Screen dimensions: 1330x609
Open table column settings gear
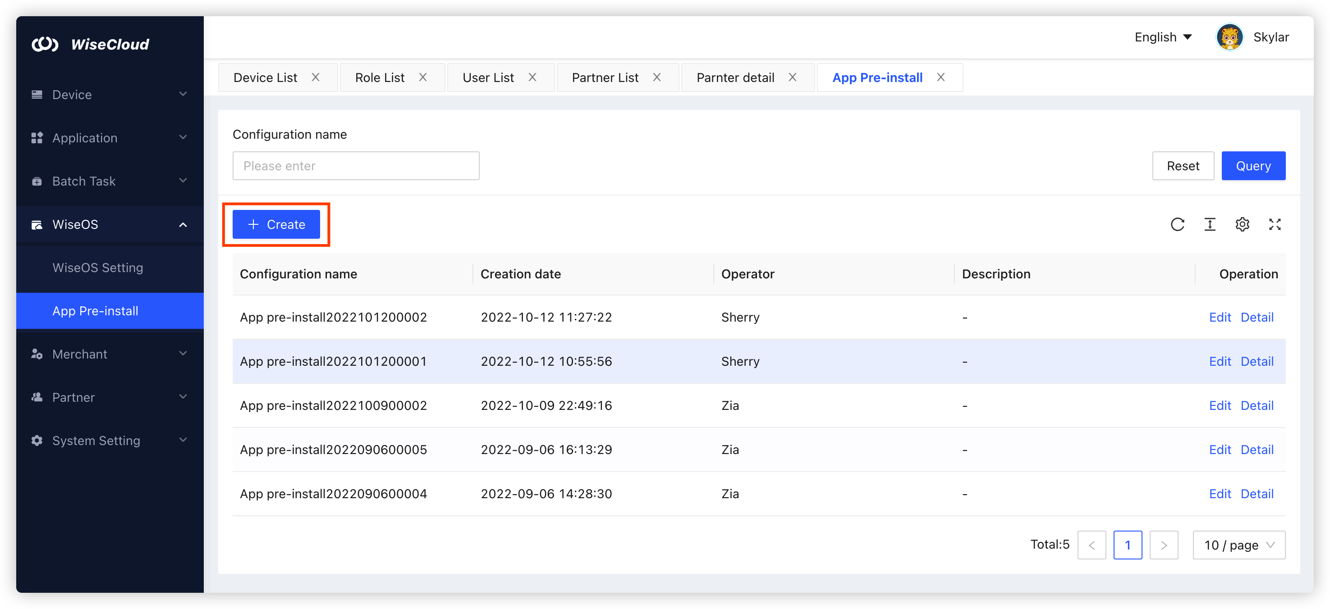point(1242,224)
